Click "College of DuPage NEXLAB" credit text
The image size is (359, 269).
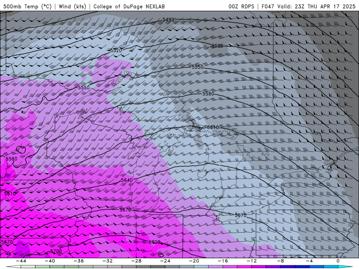(x=129, y=6)
